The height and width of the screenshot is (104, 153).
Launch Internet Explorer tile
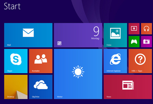click(x=115, y=61)
